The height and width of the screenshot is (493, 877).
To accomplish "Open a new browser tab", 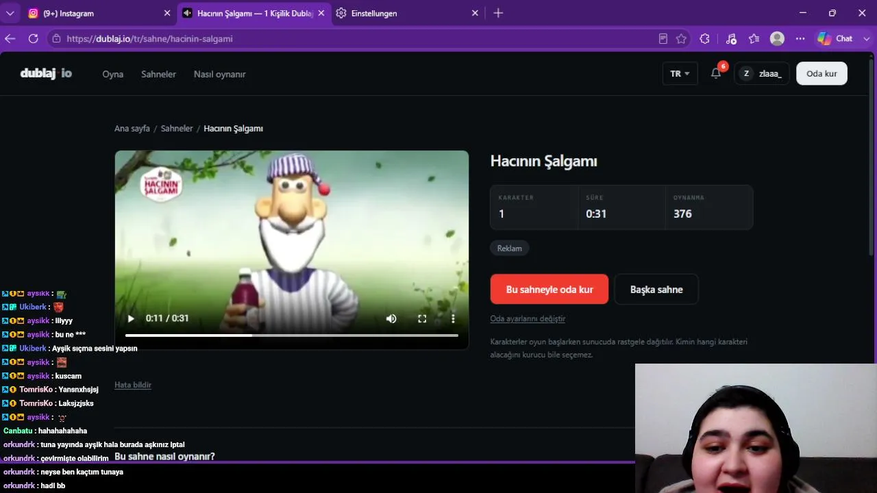I will pos(498,13).
